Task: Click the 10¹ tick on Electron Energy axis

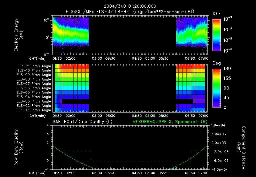Action: click(46, 37)
